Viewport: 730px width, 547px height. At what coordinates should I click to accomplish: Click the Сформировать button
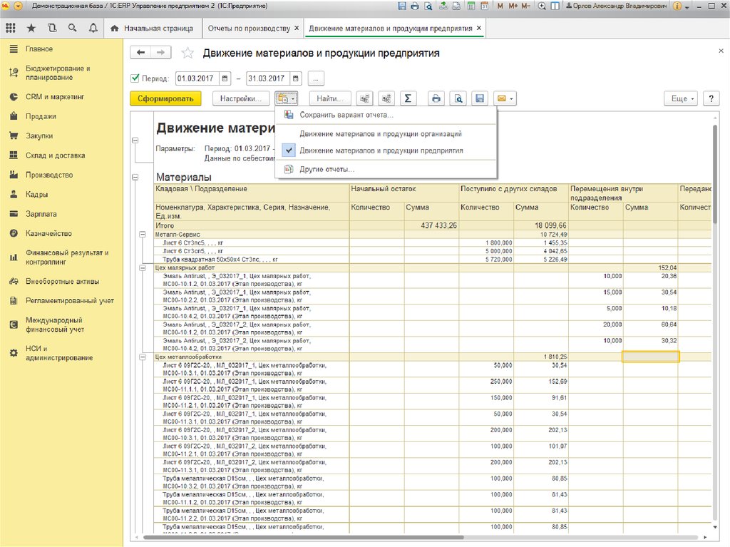coord(165,99)
